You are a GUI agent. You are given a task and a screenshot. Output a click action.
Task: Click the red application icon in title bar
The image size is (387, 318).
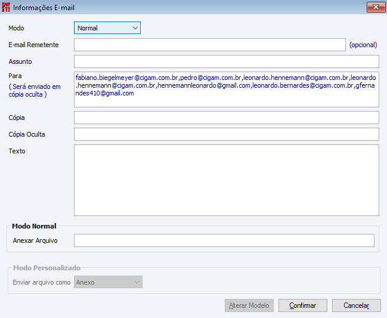pos(6,7)
